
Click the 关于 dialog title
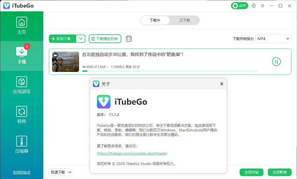point(106,84)
